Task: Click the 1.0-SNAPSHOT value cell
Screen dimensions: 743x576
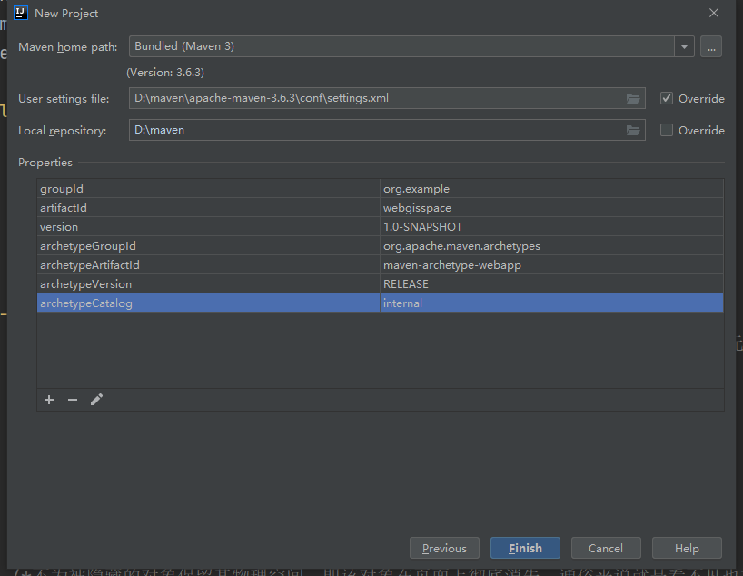Action: click(x=551, y=226)
